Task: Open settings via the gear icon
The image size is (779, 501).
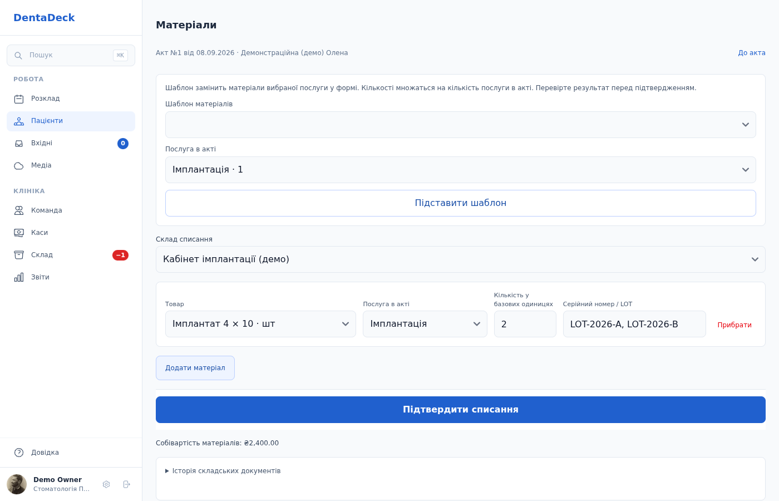Action: click(106, 484)
